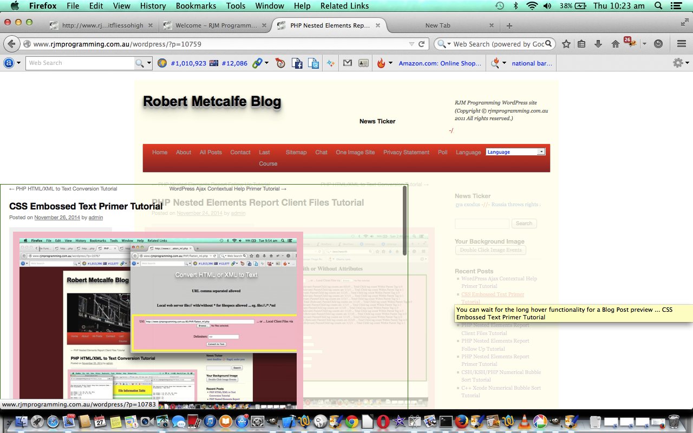Click the Firefox URL address bar
This screenshot has height=433, width=693.
click(x=217, y=44)
